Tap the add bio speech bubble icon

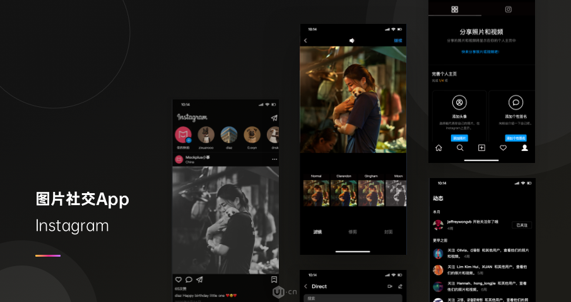(x=515, y=103)
